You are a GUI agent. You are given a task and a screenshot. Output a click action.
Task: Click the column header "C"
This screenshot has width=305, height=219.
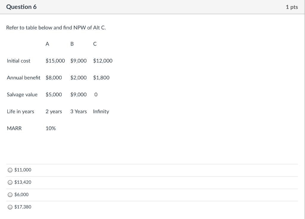[95, 44]
